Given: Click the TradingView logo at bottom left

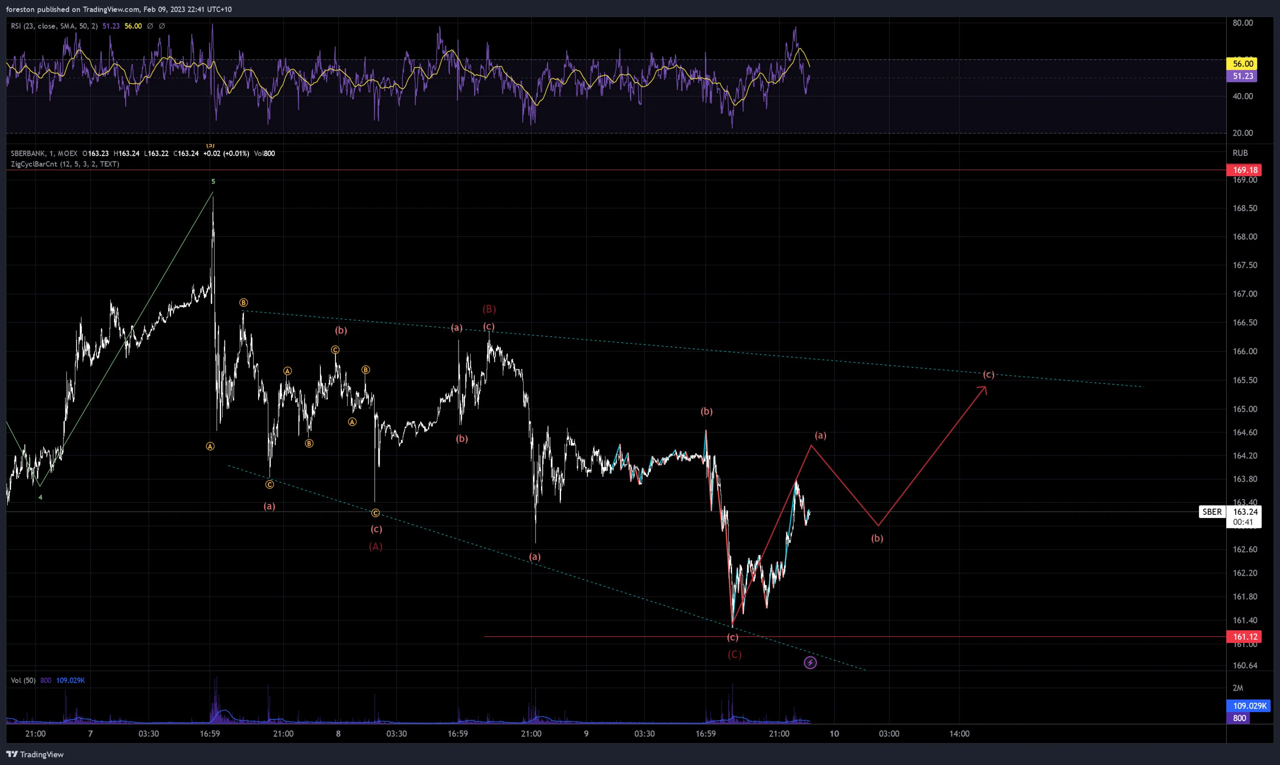Looking at the screenshot, I should tap(35, 754).
